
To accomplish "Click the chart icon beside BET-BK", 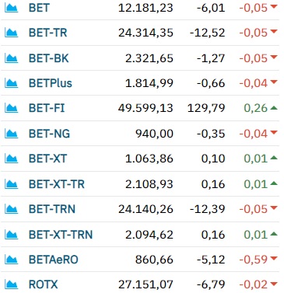I will 11,58.
